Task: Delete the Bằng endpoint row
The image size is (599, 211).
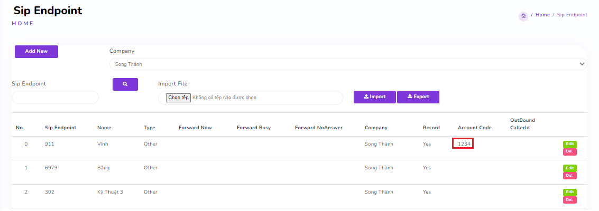Action: 569,176
